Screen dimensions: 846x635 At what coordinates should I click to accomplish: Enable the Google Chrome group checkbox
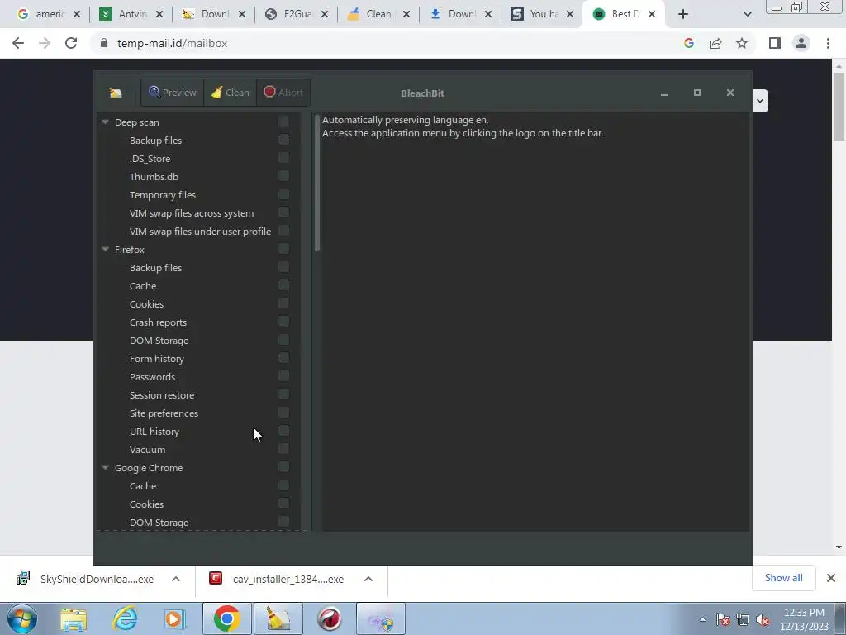[283, 467]
